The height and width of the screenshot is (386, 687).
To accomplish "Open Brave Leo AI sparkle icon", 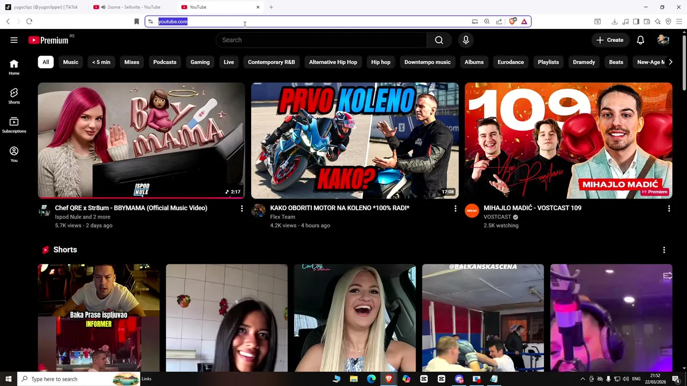I will (x=657, y=21).
